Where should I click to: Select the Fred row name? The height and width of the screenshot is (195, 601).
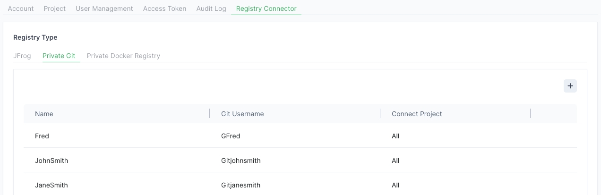[42, 136]
